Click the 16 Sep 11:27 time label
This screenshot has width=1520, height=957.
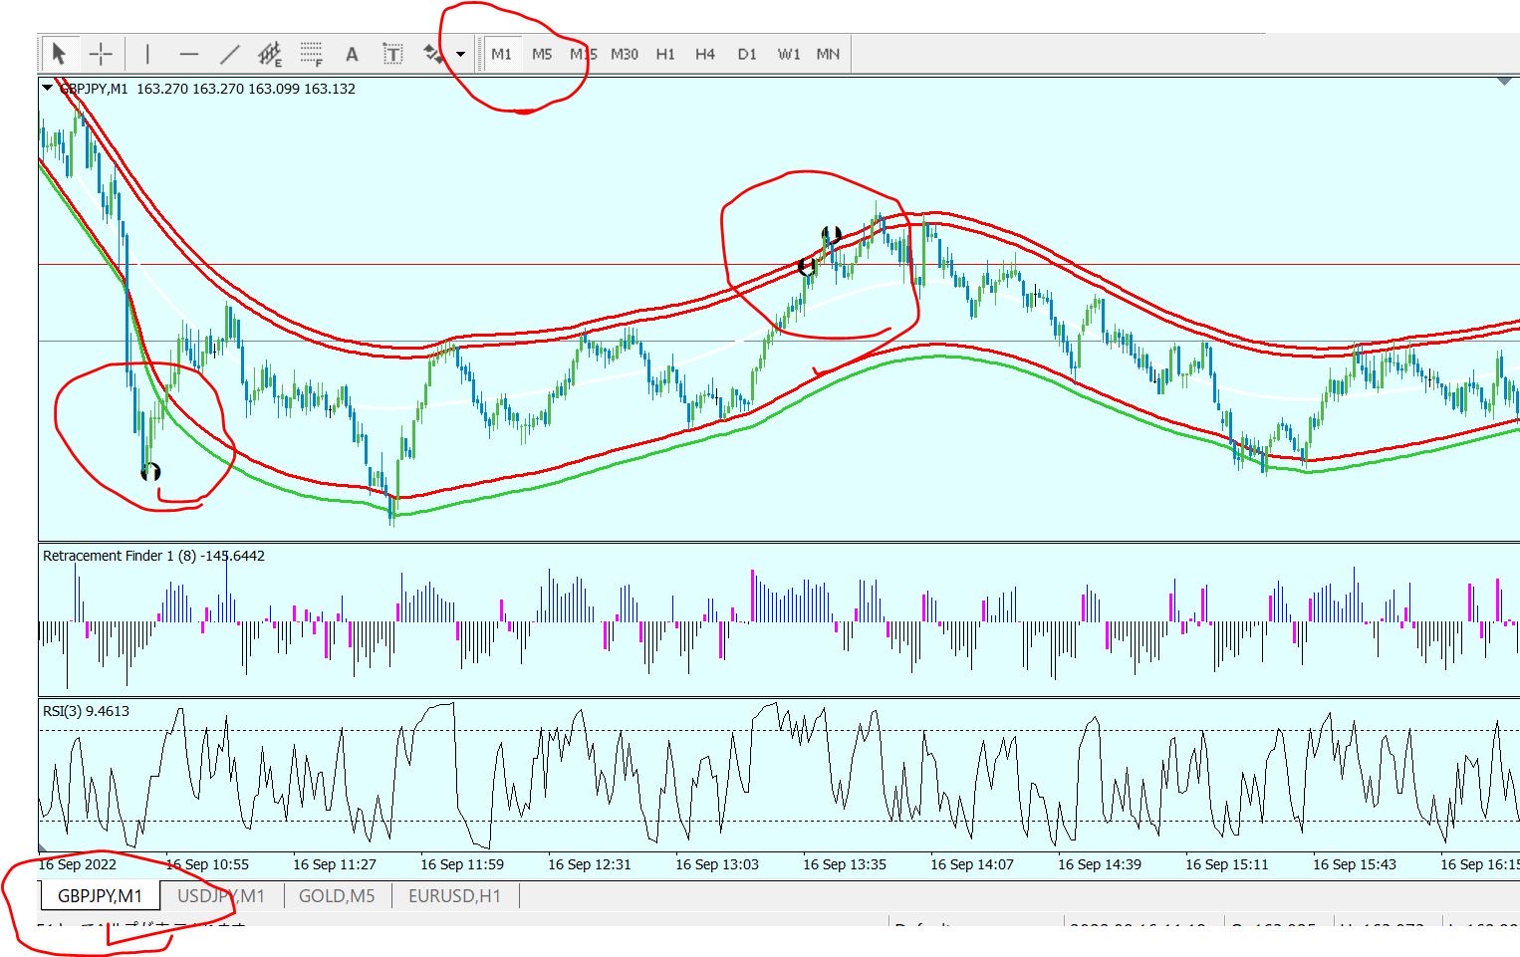335,864
